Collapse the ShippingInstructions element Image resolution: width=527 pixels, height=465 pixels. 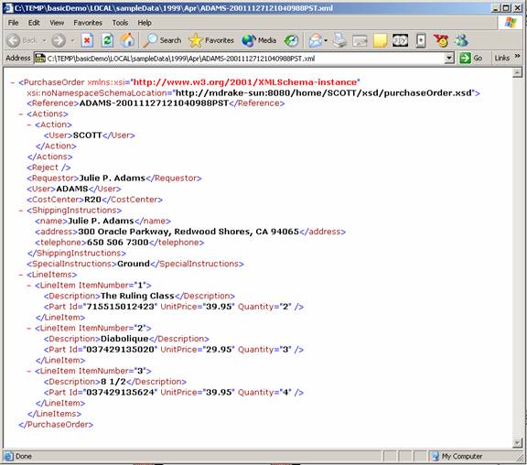click(x=21, y=211)
